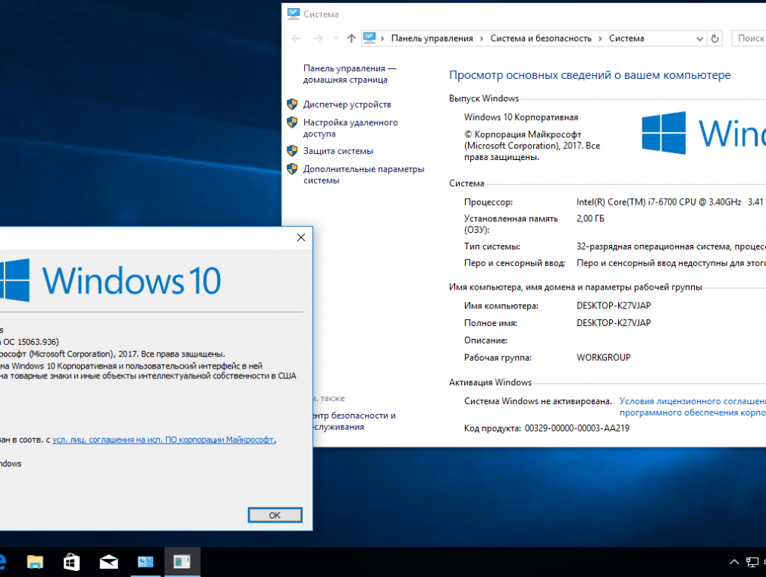
Task: Click the shield icon beside Дополнительные параметры системы
Action: (x=292, y=169)
